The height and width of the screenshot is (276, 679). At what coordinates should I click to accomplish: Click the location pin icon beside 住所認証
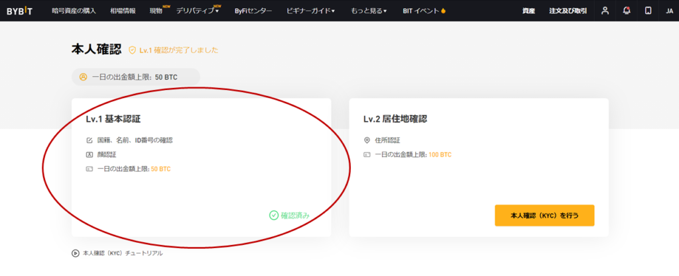[x=367, y=140]
